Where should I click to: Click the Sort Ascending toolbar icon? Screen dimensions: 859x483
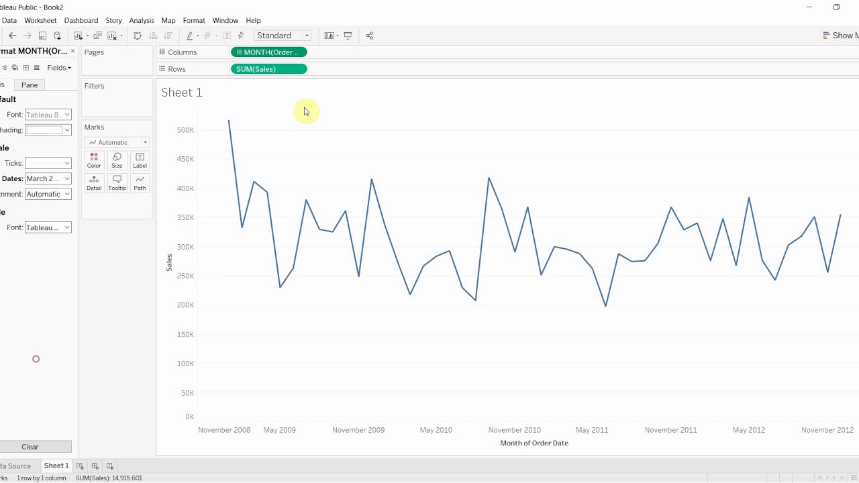pyautogui.click(x=153, y=36)
